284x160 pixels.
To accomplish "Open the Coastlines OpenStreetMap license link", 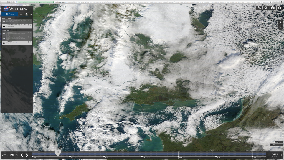I will [18, 43].
